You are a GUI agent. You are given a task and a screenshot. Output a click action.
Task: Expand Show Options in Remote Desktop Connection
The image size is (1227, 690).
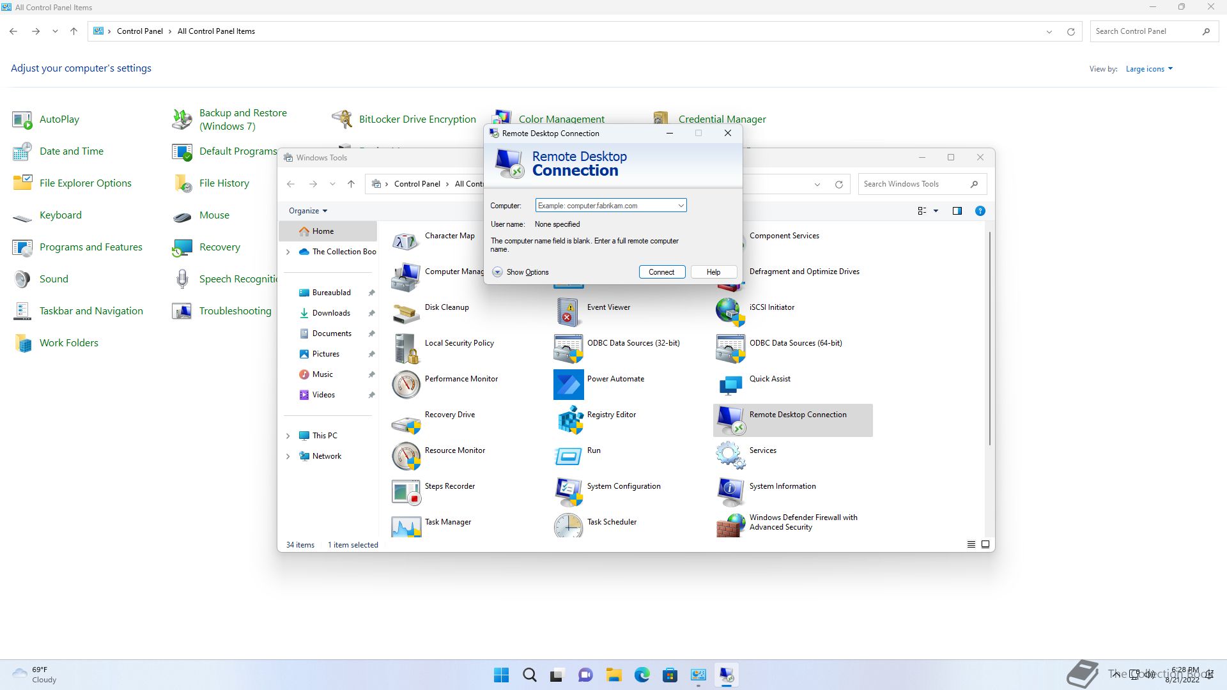pos(521,272)
